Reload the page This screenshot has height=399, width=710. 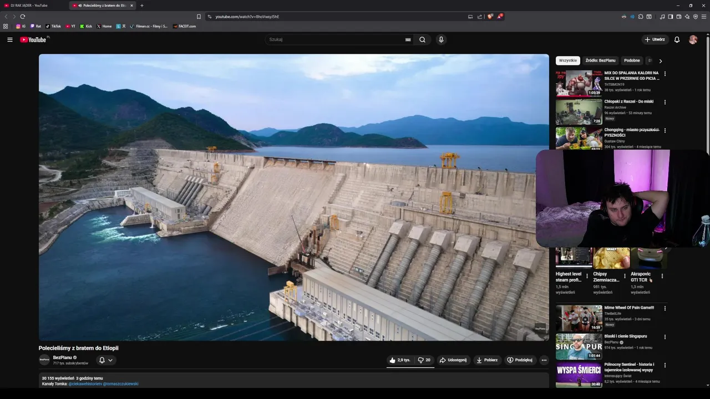(22, 17)
